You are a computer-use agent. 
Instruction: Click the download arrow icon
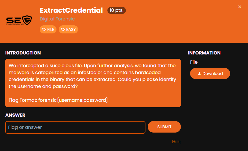[199, 73]
